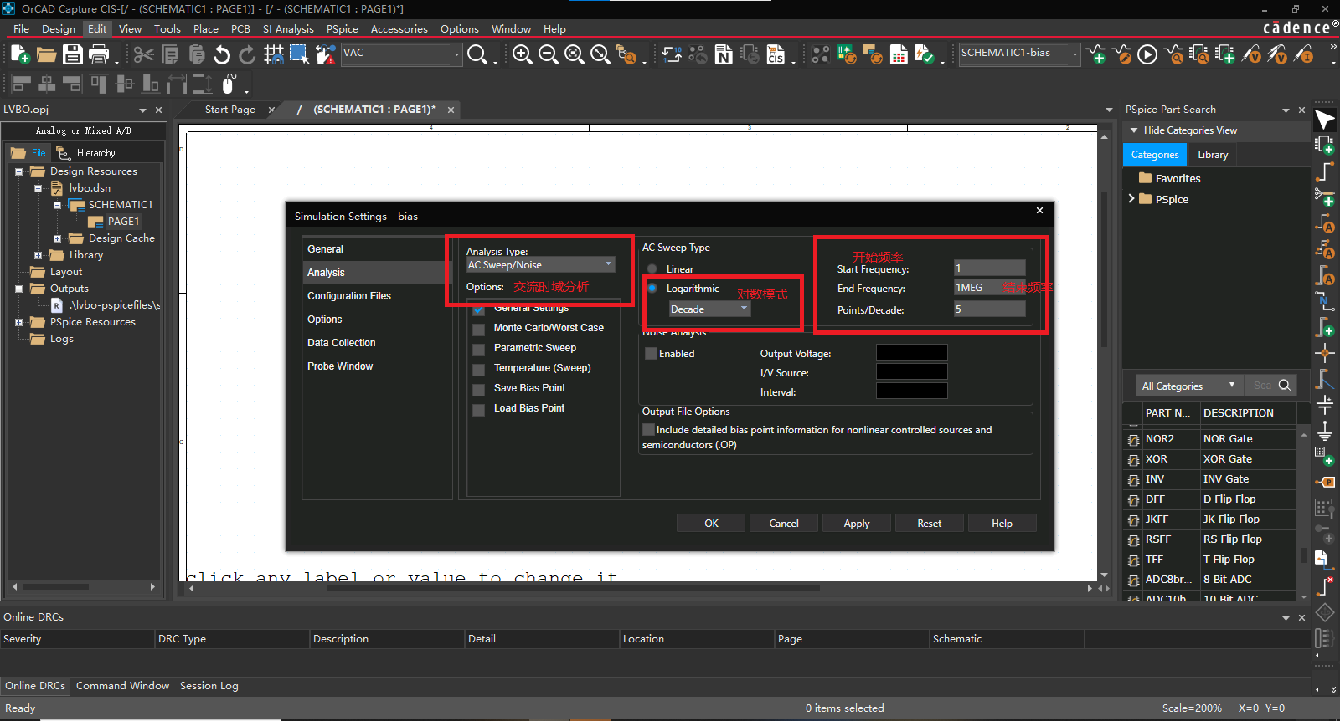Screen dimensions: 1340x721
Task: Enable the Load Bias Point checkbox
Action: click(478, 409)
